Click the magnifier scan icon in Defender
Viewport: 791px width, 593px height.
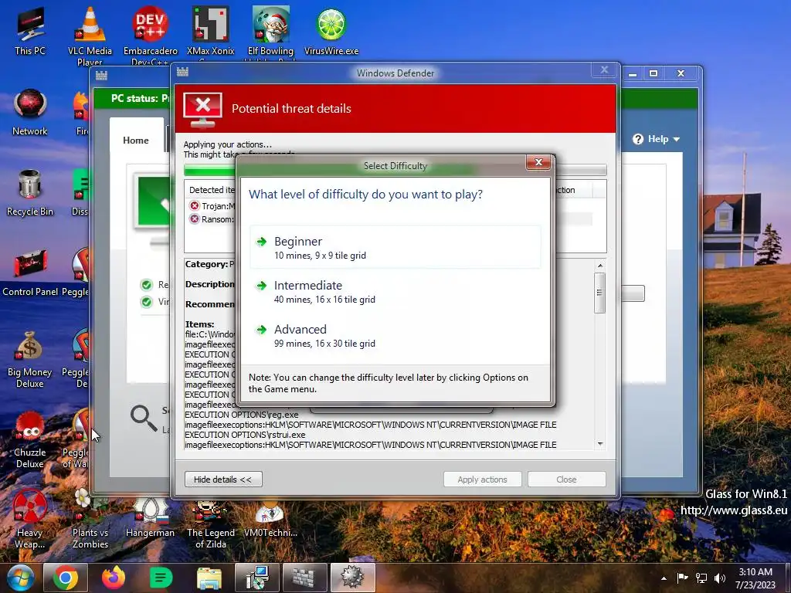click(144, 418)
